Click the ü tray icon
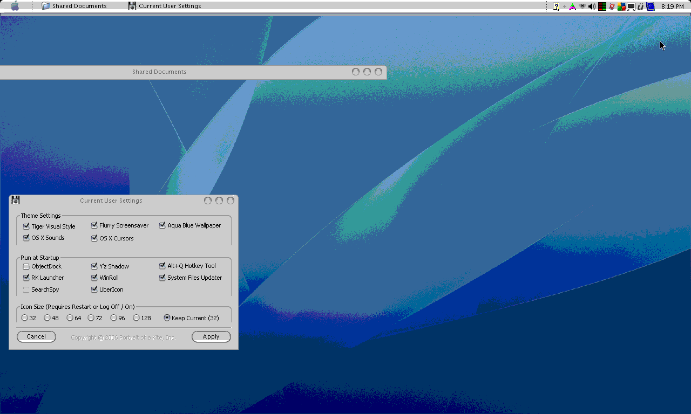Viewport: 691px width, 414px height. (x=640, y=6)
